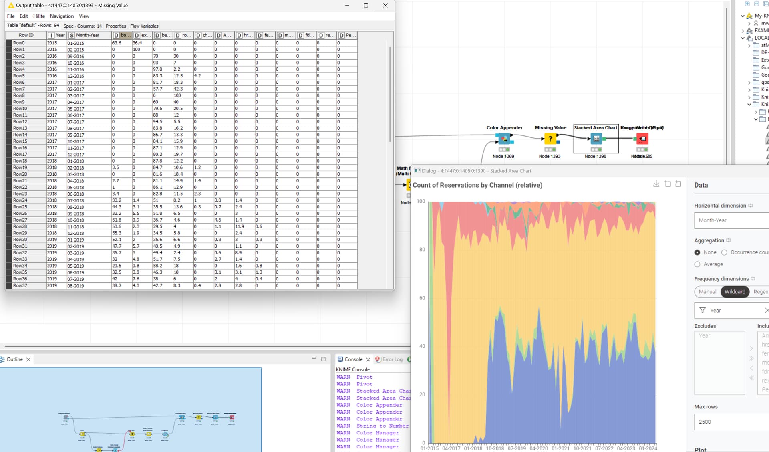Click the Exte folder in explorer
Screen dimensions: 769x452
click(761, 60)
